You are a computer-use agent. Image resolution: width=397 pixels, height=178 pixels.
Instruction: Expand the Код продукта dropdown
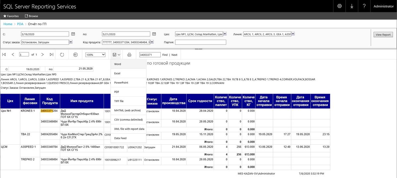(152, 42)
